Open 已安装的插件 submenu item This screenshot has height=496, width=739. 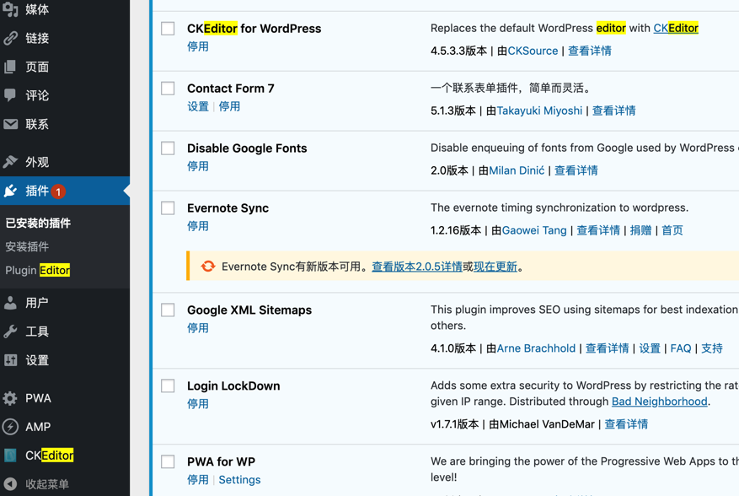[38, 224]
